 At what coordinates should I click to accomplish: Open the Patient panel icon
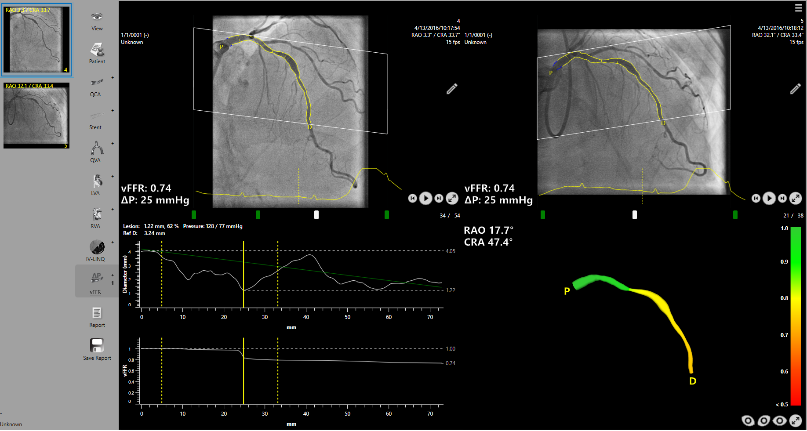click(97, 53)
